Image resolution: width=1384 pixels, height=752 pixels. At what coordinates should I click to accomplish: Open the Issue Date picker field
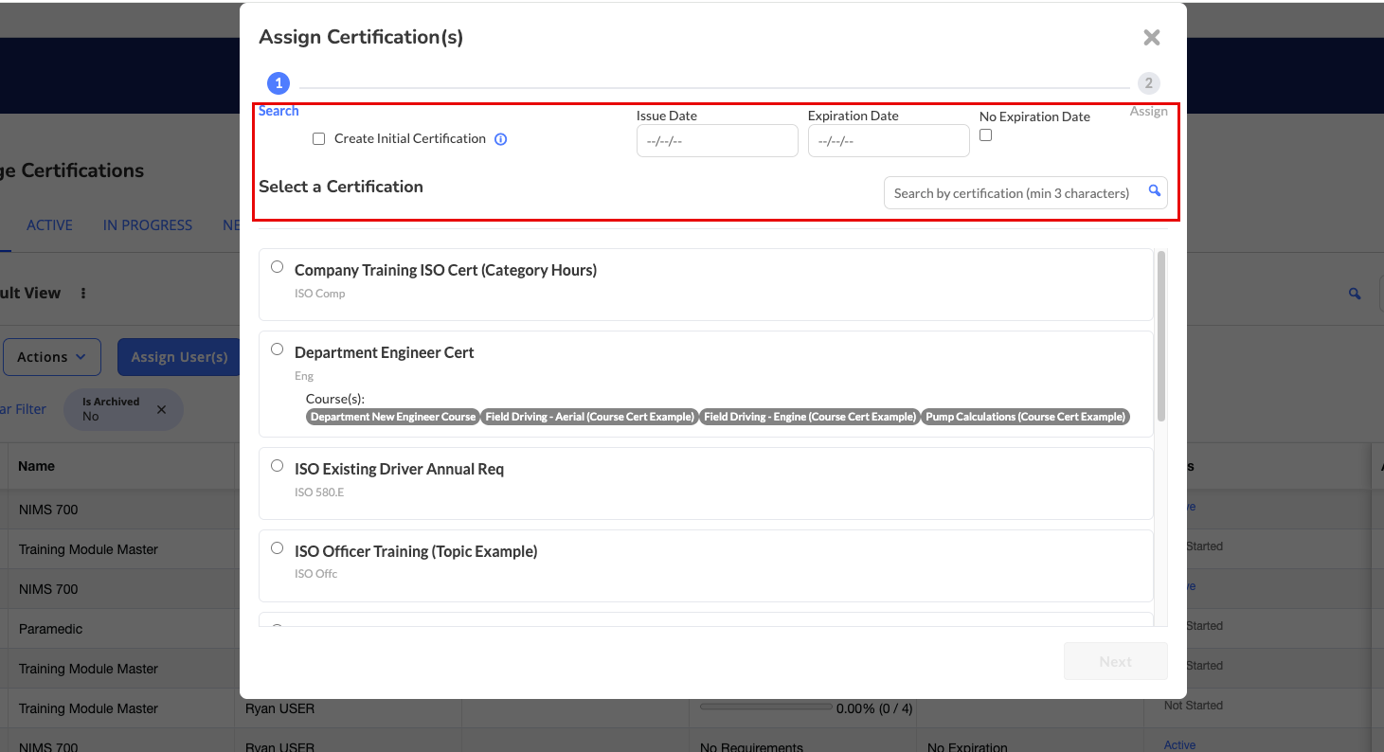[x=716, y=141]
